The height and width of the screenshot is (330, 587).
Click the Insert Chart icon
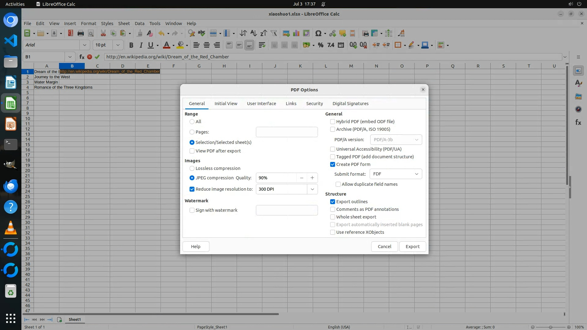point(296,33)
